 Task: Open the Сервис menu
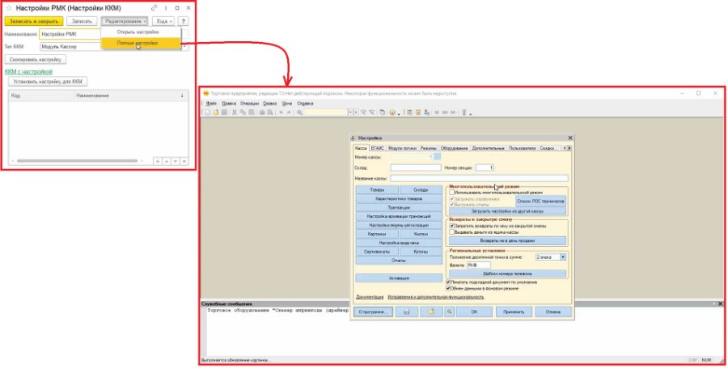click(269, 104)
